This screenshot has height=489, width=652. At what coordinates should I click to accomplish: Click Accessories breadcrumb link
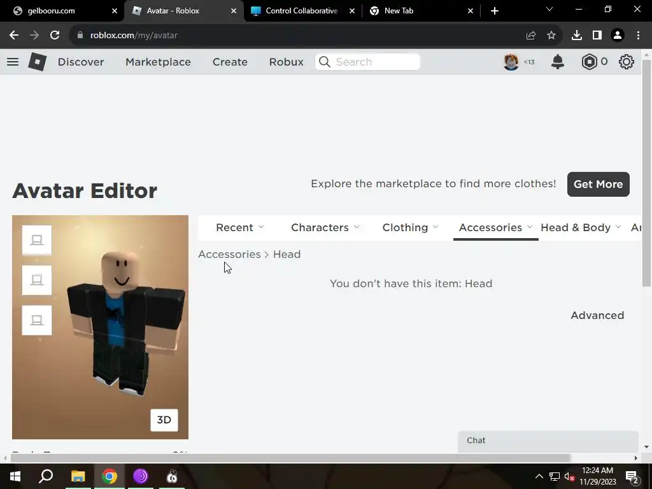tap(229, 254)
